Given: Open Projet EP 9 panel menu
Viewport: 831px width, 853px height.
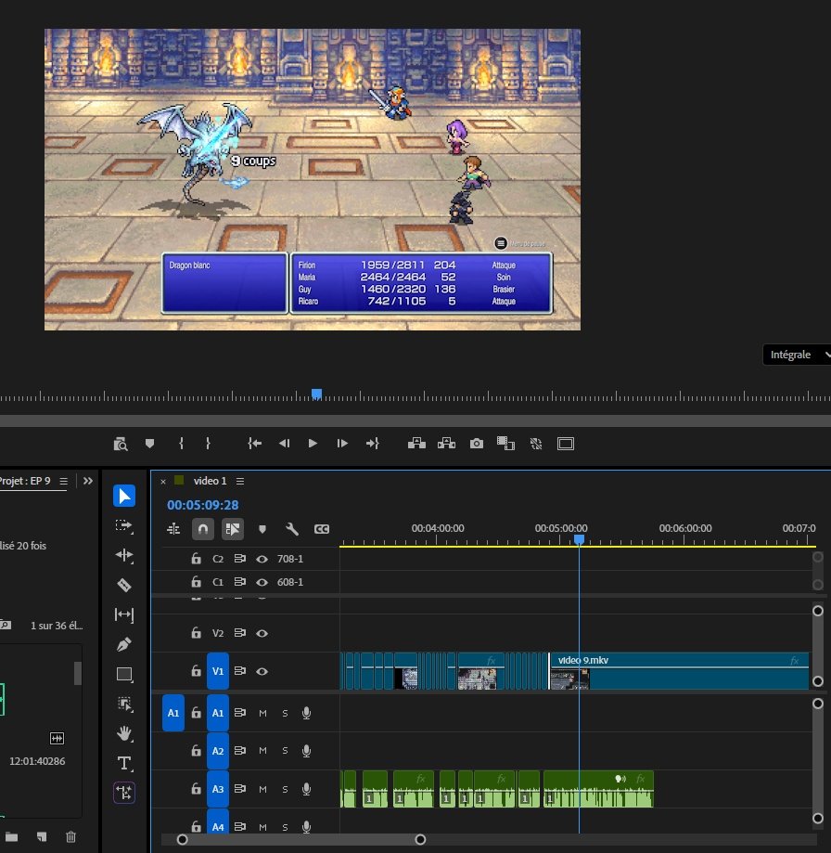Looking at the screenshot, I should pyautogui.click(x=64, y=481).
